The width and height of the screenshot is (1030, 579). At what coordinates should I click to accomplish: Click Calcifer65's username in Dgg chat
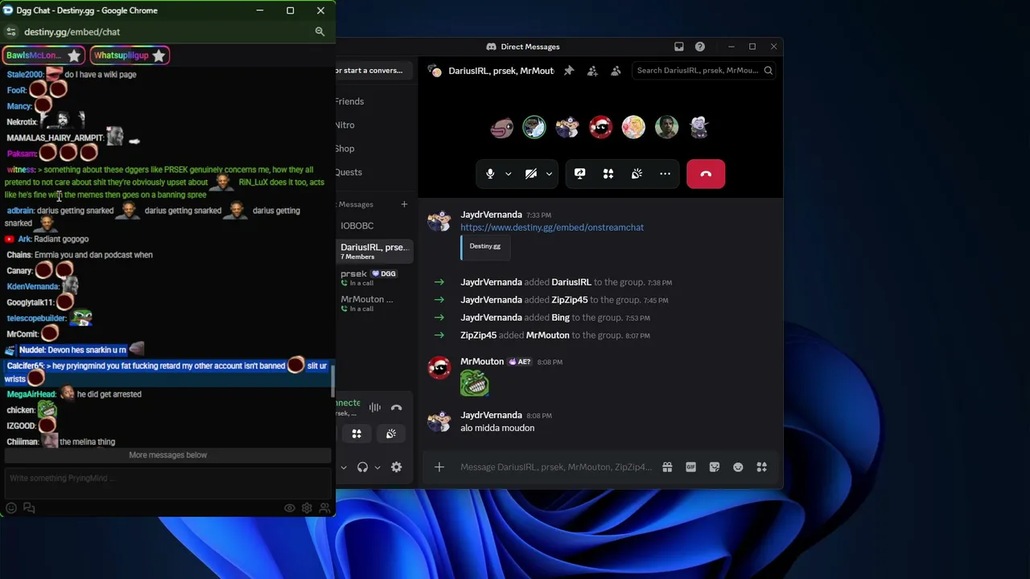click(x=25, y=366)
